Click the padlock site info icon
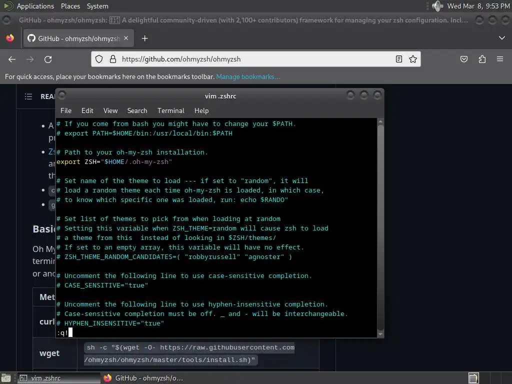The image size is (512, 384). (113, 59)
